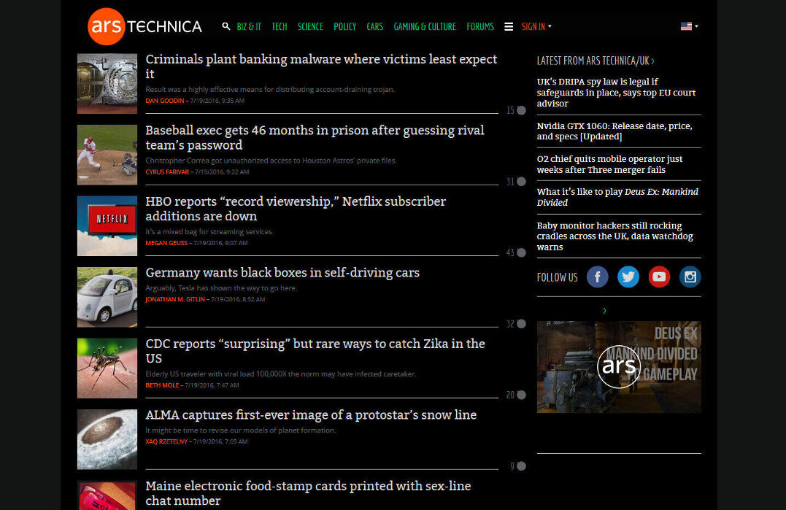Open the Instagram follow icon
The image size is (786, 510).
690,277
